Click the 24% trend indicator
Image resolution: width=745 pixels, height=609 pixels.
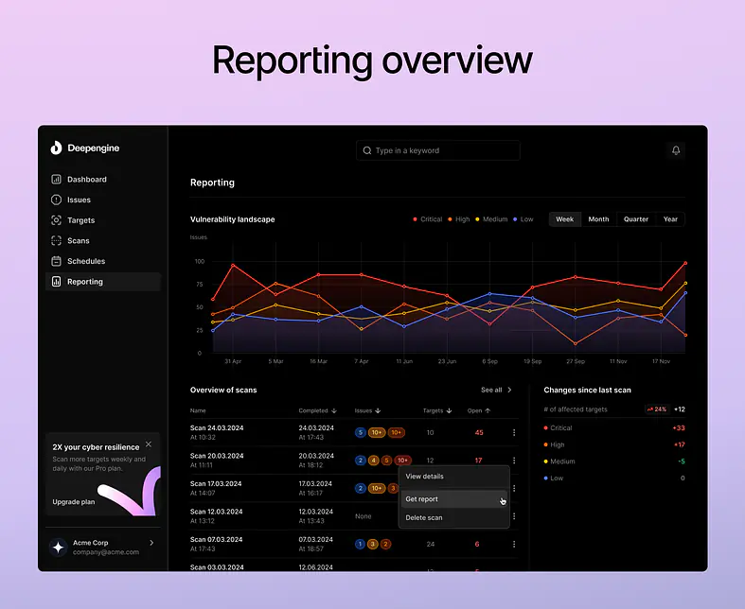[x=657, y=409]
